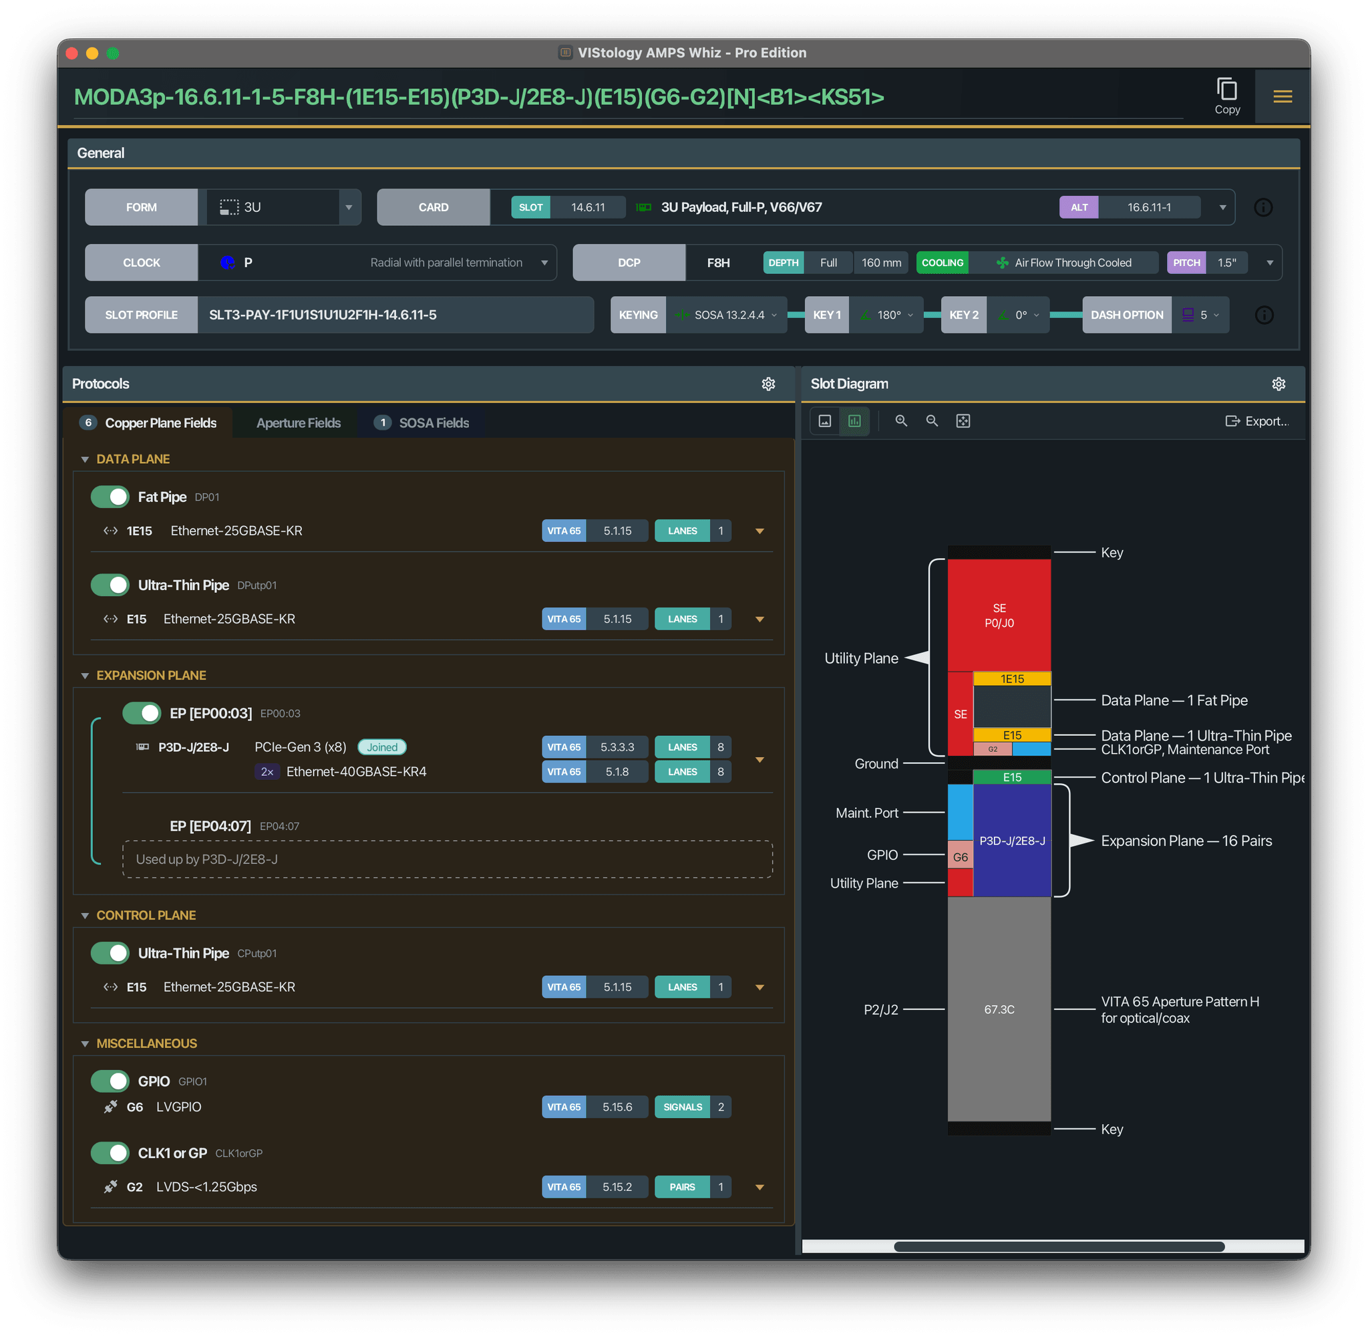Click the G6 LVGPIO plug icon

coord(110,1107)
